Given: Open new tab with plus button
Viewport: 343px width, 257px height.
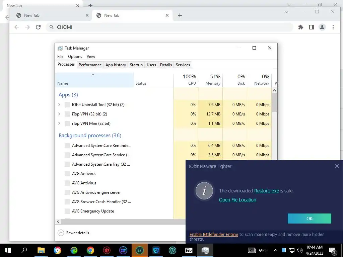Looking at the screenshot, I should 180,15.
